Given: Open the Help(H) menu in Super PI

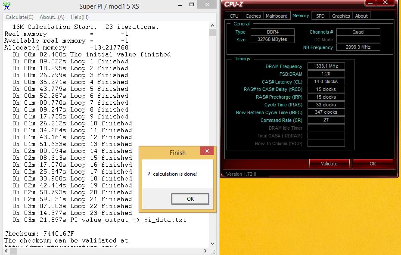Looking at the screenshot, I should point(80,17).
